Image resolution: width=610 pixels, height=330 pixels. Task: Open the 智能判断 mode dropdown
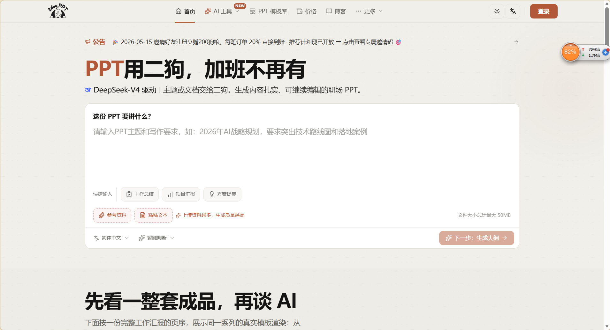(156, 238)
